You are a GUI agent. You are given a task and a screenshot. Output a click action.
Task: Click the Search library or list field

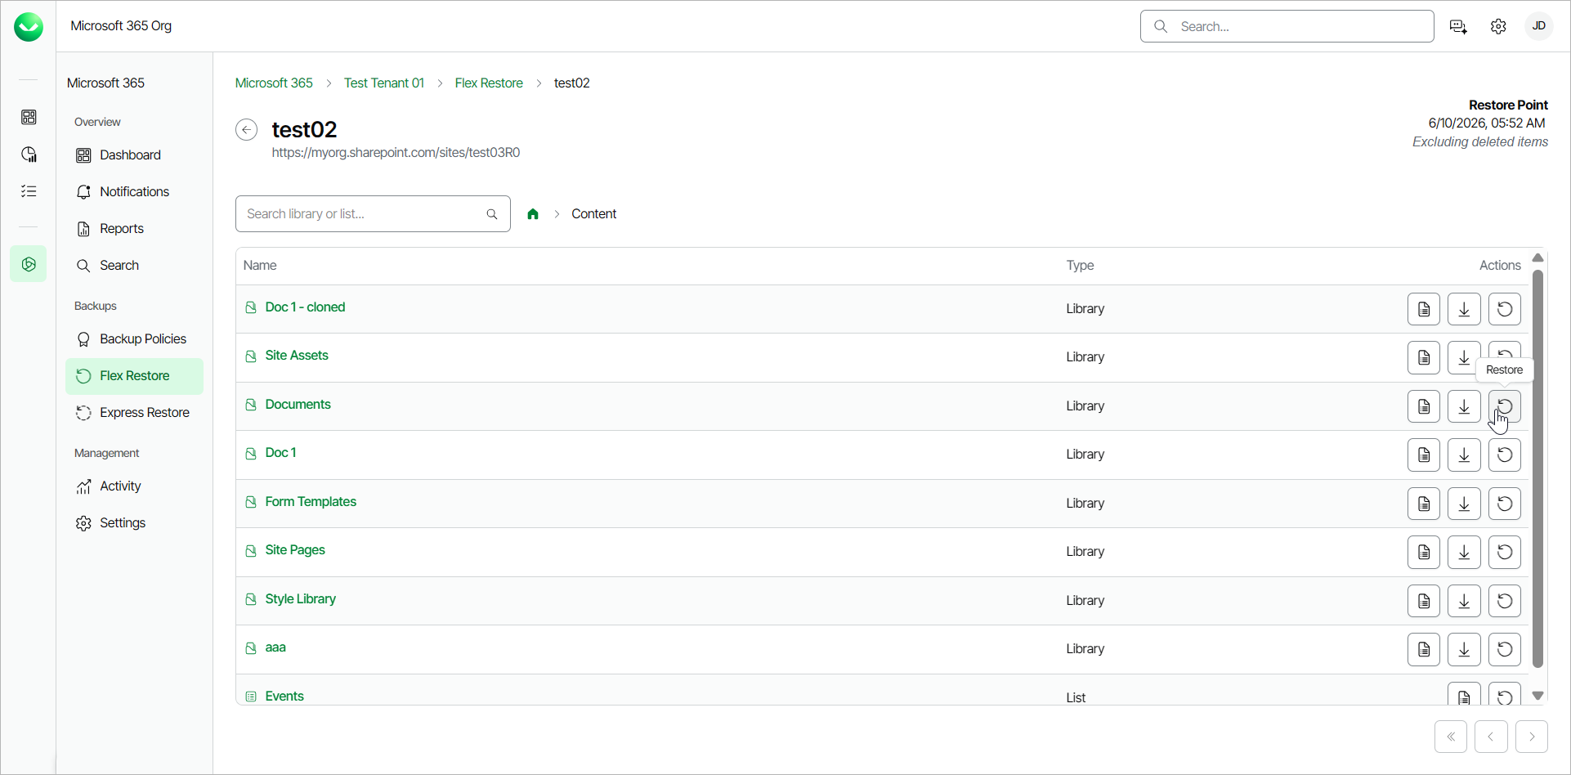pos(373,214)
